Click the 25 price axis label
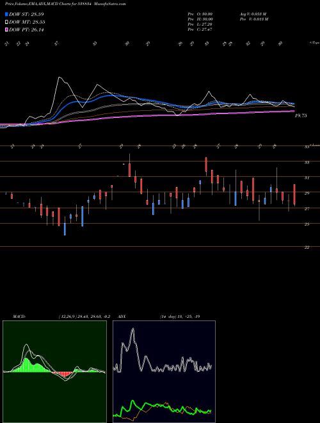The image size is (320, 423). pyautogui.click(x=307, y=224)
